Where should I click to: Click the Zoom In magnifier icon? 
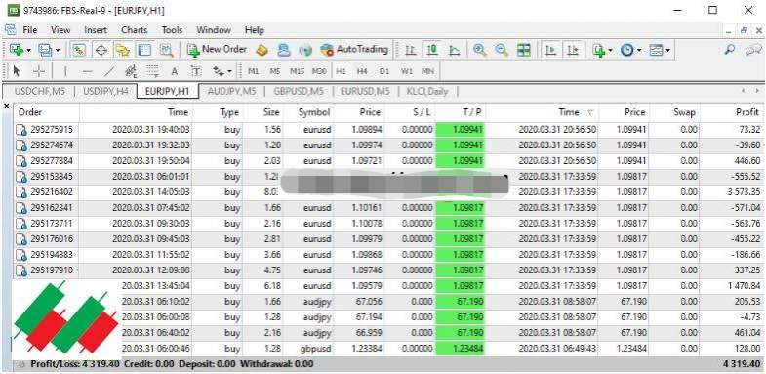(x=480, y=50)
